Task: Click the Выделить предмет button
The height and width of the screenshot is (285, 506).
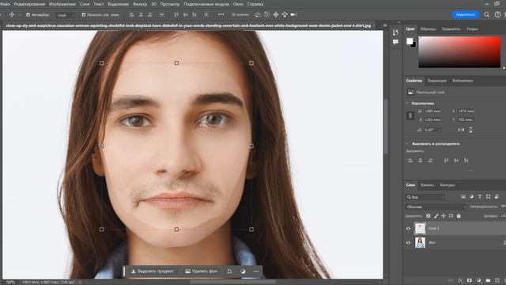Action: click(152, 272)
